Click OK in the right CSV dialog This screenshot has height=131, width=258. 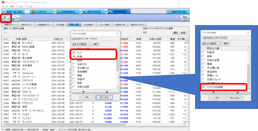click(217, 98)
